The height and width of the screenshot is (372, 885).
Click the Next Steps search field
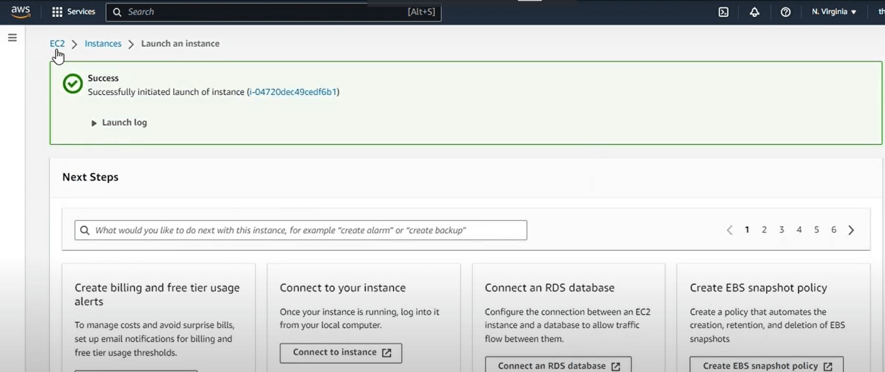300,230
